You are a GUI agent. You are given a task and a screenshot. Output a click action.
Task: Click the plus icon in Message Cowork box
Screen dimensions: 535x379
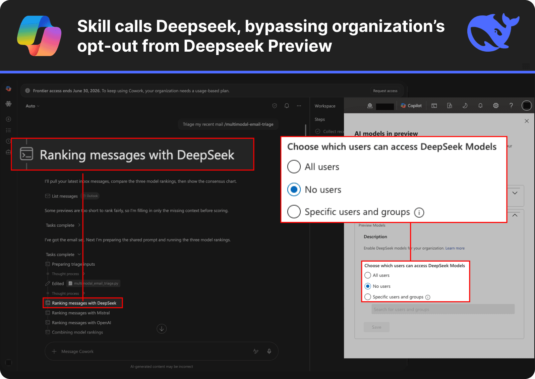(54, 351)
